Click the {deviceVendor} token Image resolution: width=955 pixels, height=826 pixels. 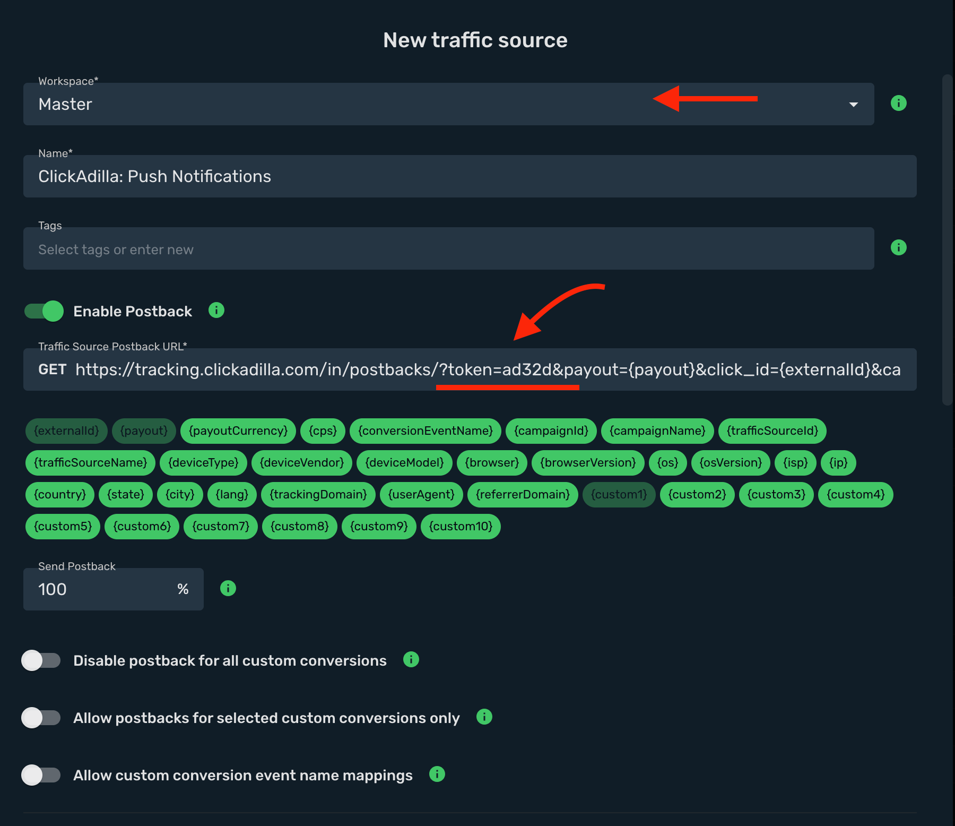click(302, 463)
